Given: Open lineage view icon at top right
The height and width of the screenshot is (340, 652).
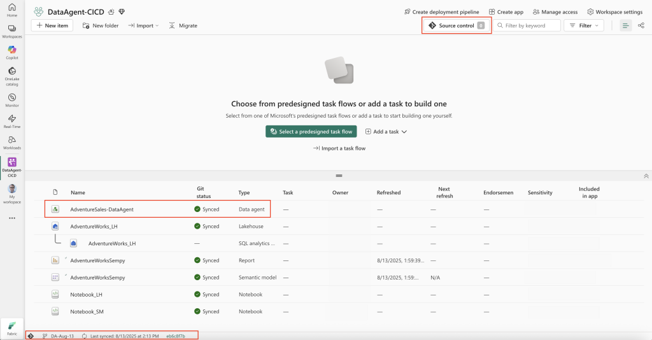Looking at the screenshot, I should click(x=641, y=25).
